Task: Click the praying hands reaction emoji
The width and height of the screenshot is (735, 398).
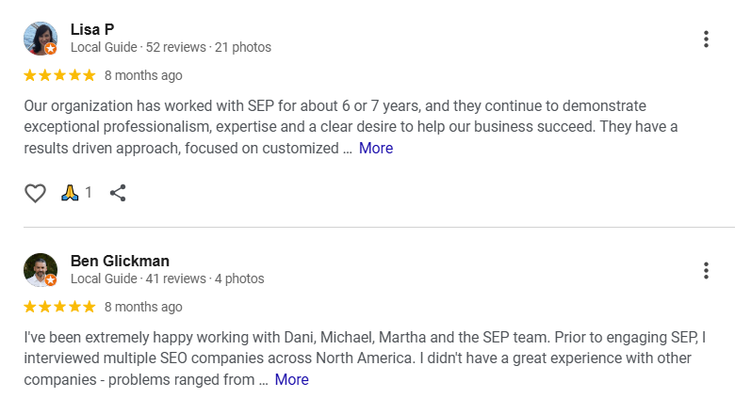Action: tap(70, 193)
